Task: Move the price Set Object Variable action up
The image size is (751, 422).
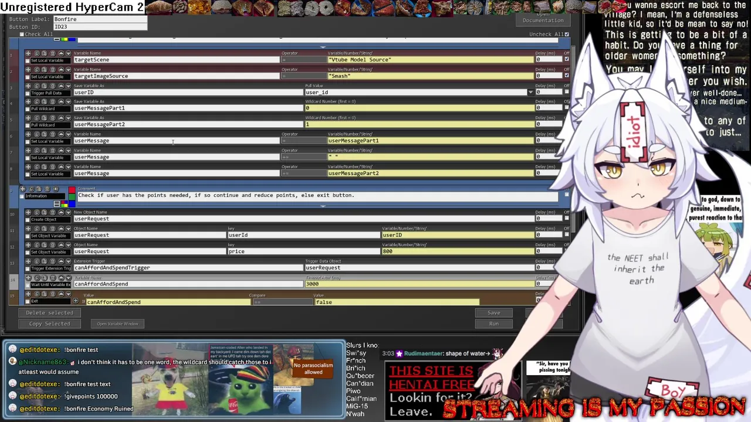Action: 61,245
